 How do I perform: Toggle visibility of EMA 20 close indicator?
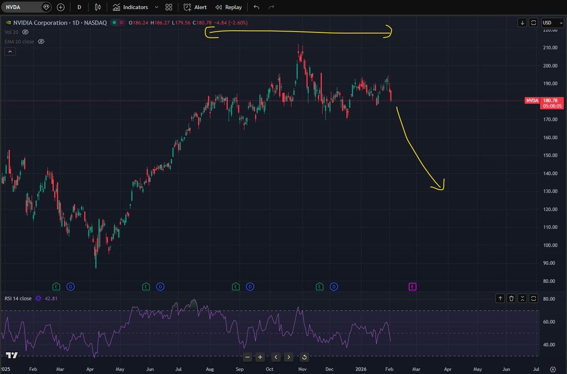point(41,42)
